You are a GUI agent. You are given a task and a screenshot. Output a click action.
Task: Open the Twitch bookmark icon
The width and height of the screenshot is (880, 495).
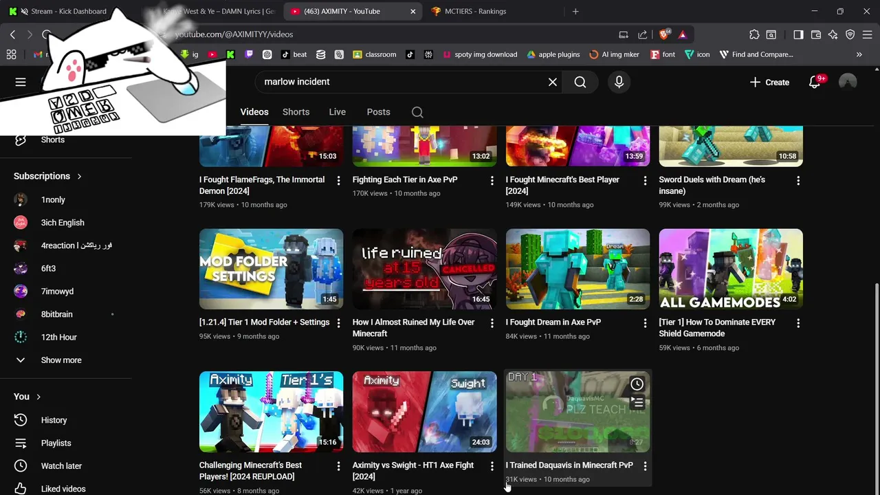point(248,54)
